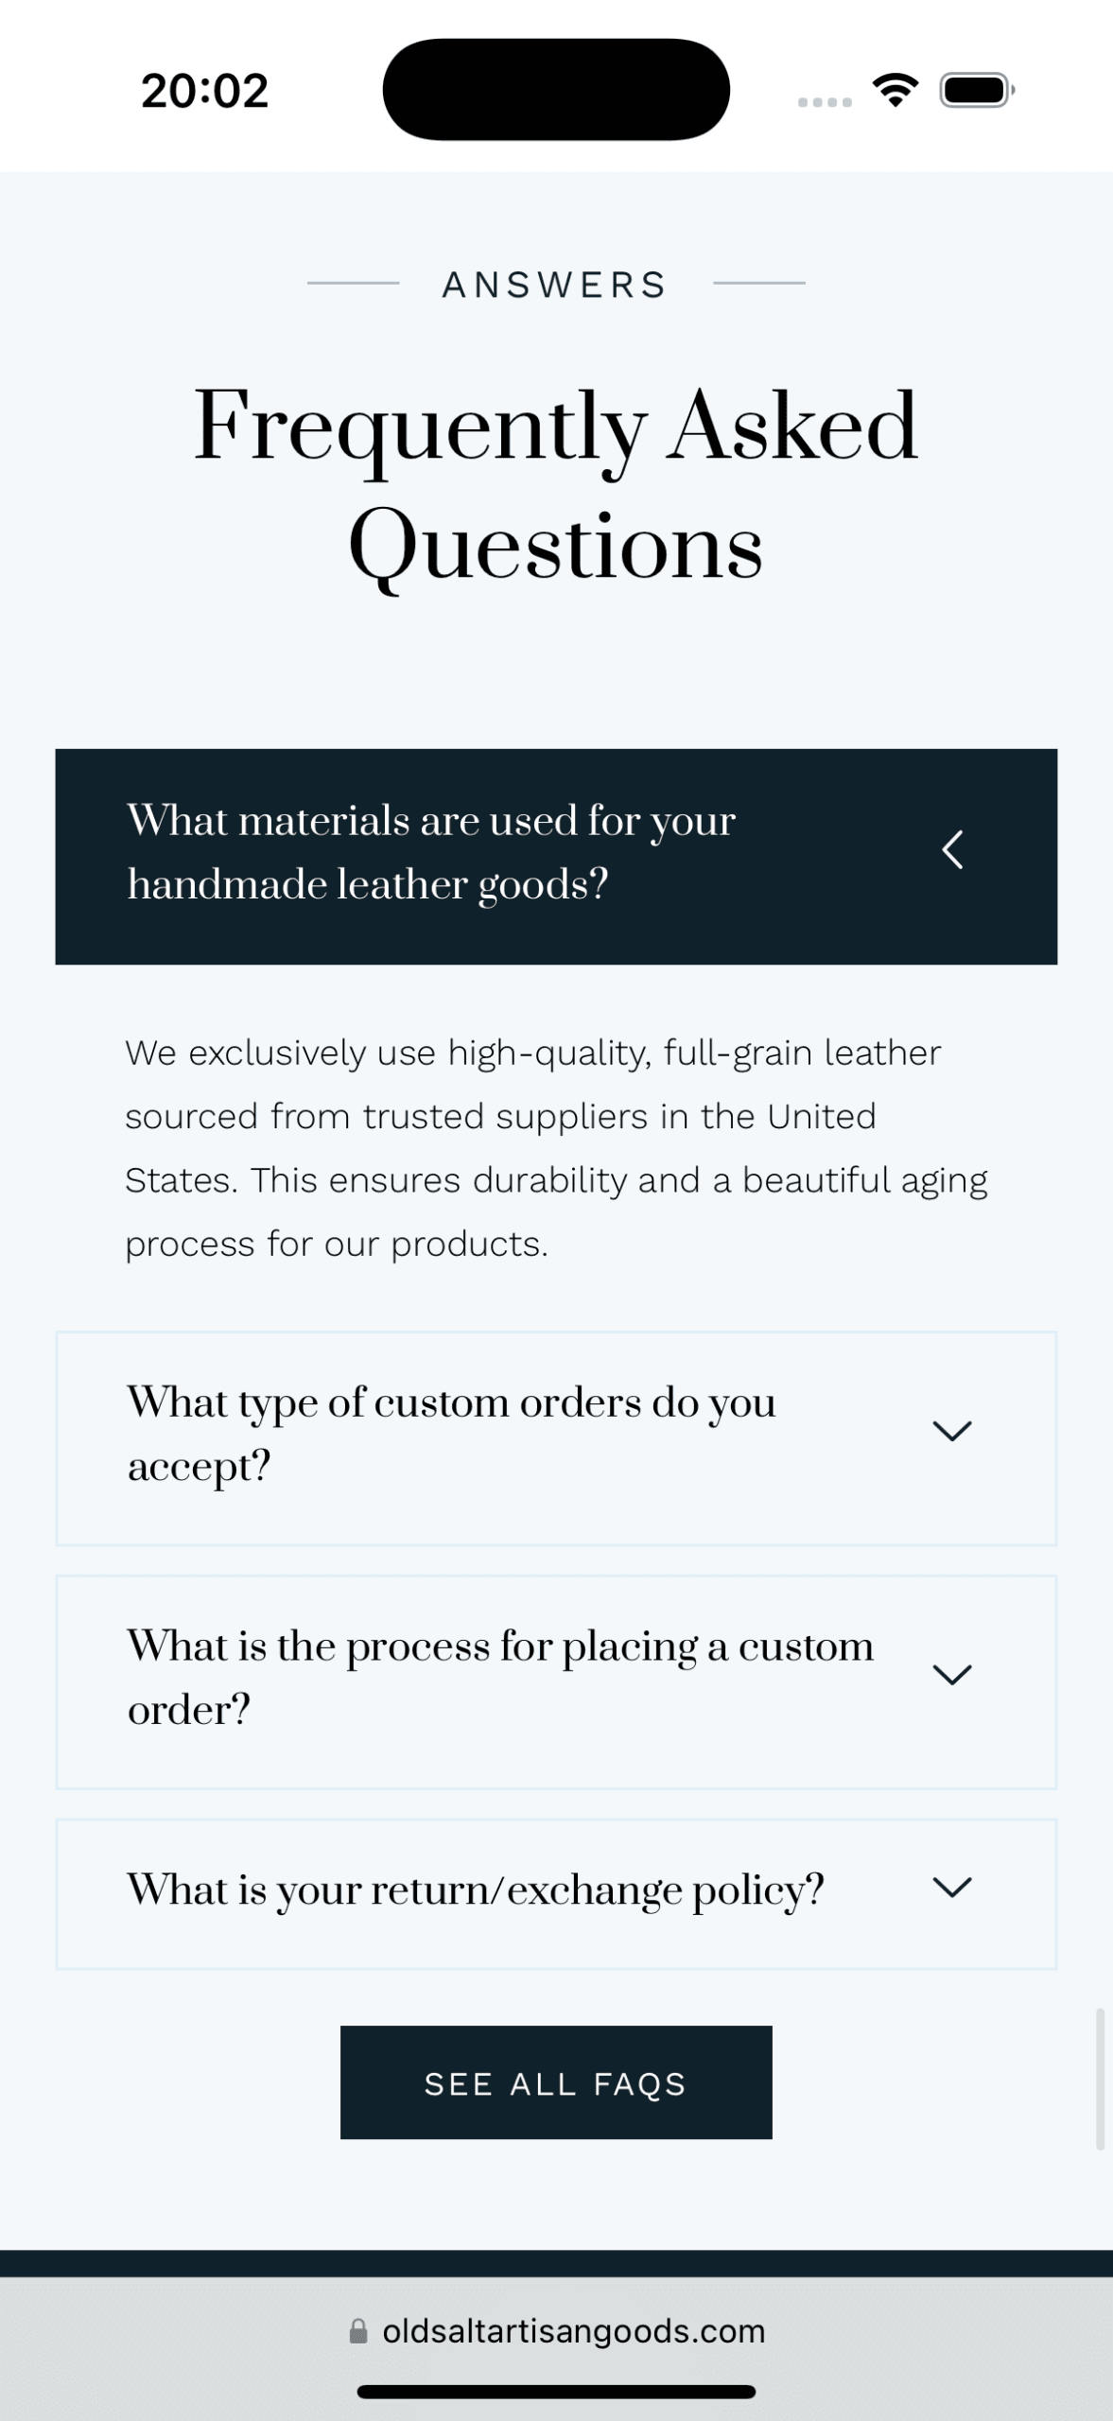Click the page scrollbar on right edge
Viewport: 1113px width, 2421px height.
1100,2079
